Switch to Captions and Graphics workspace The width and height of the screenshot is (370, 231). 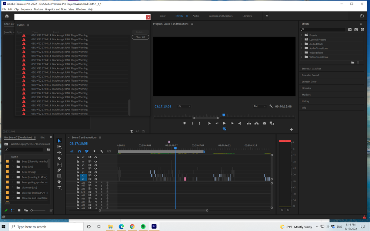pyautogui.click(x=220, y=16)
